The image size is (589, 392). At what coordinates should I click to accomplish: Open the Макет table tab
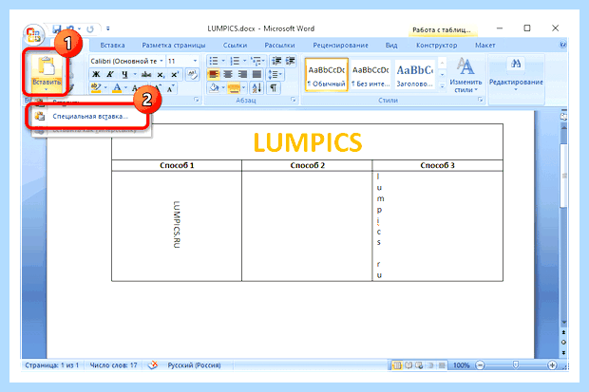click(484, 45)
